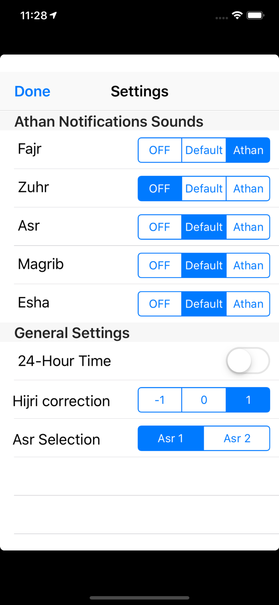Disable Magrib notifications with OFF
This screenshot has width=279, height=605.
point(159,265)
